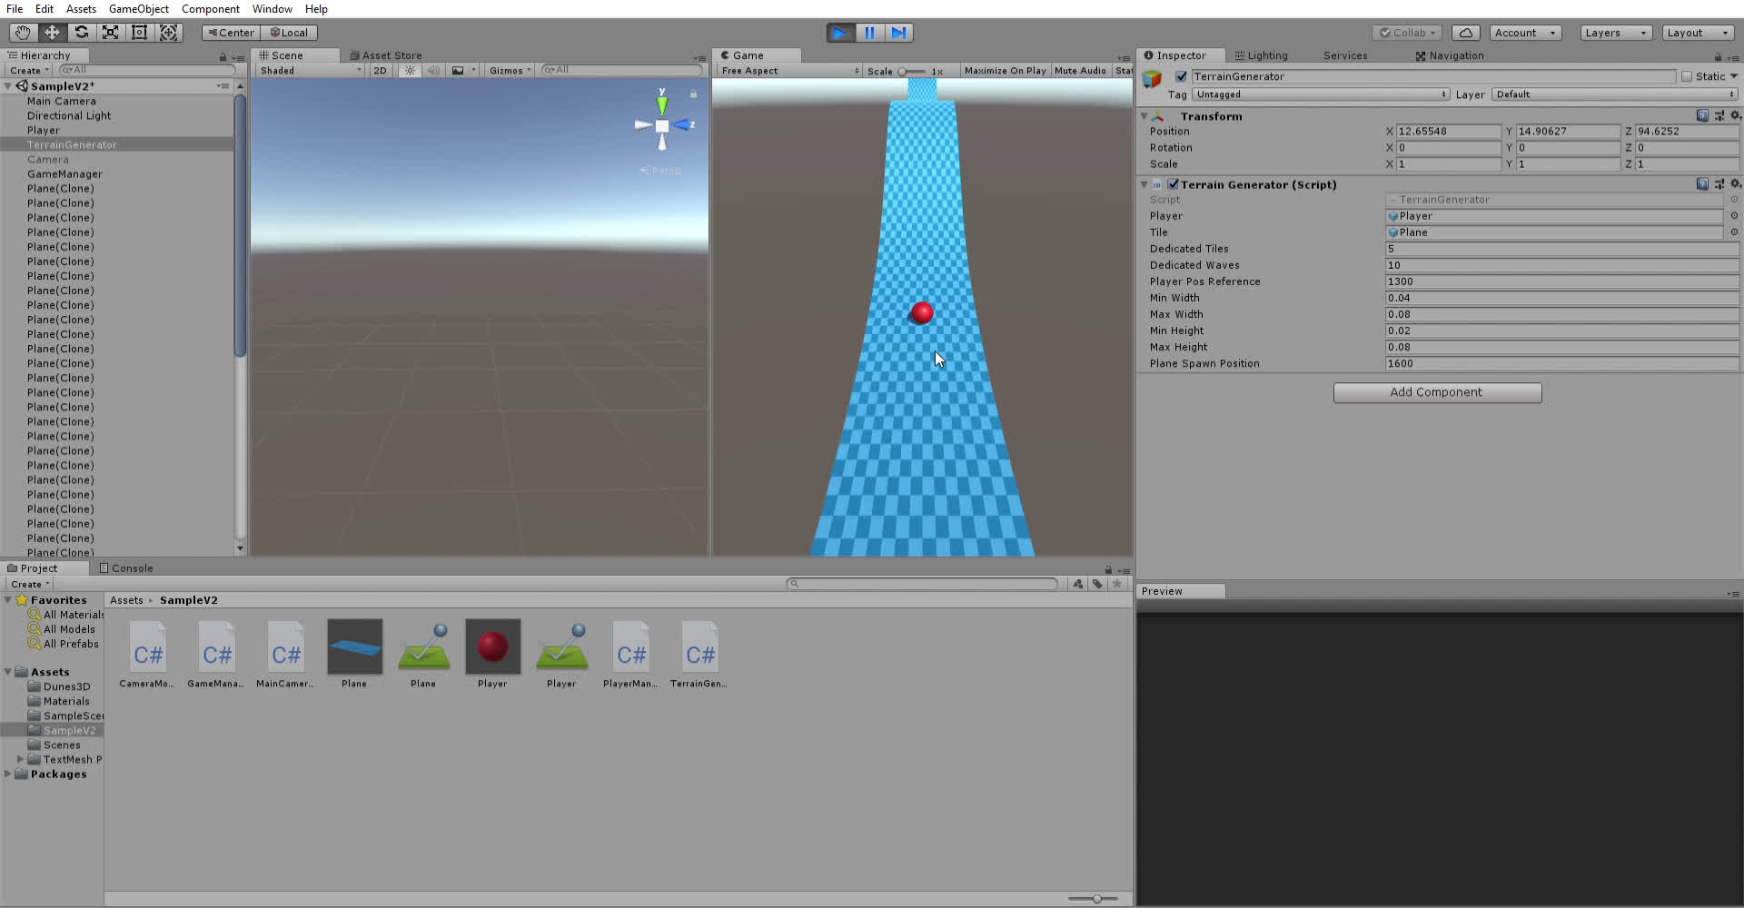Enable Maximize On Play in the Game view
Image resolution: width=1744 pixels, height=908 pixels.
(x=1004, y=70)
